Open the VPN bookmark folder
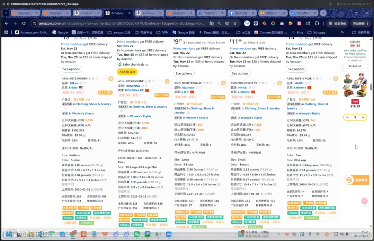Screen dimensions: 374x241 (162, 32)
